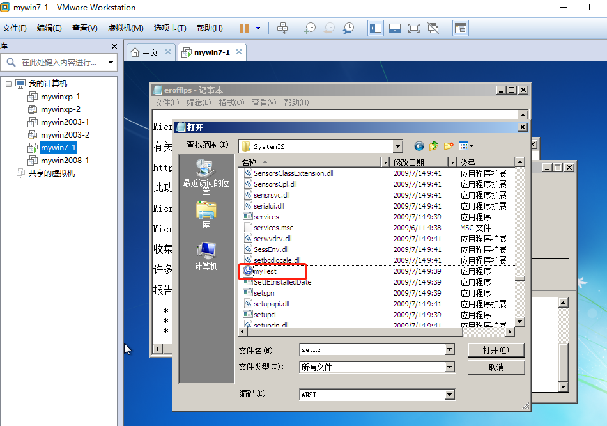Toggle the library sidebar view icon
The height and width of the screenshot is (426, 607).
[x=376, y=28]
